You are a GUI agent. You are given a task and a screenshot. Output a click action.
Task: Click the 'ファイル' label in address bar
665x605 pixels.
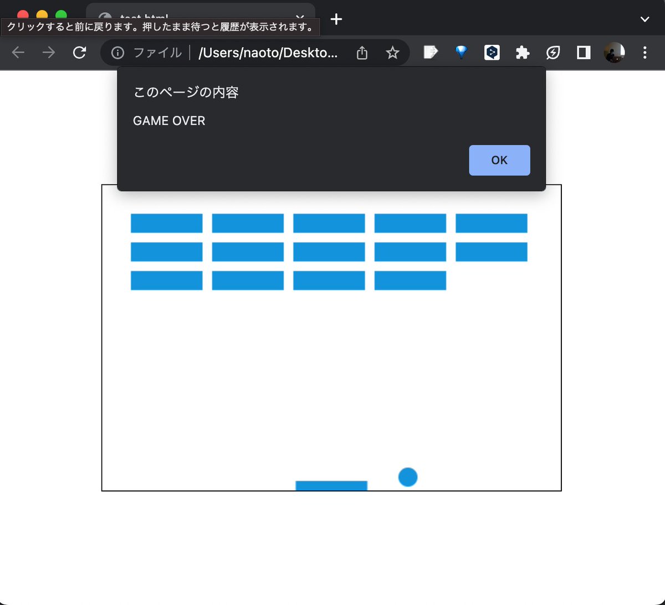(157, 53)
